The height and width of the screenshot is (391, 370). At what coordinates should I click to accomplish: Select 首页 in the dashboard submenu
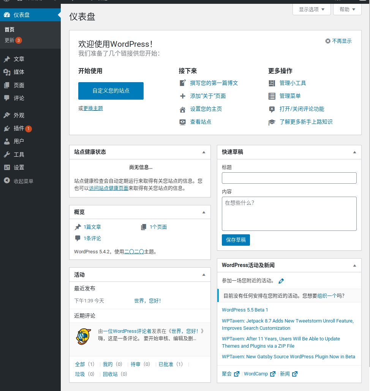coord(9,29)
